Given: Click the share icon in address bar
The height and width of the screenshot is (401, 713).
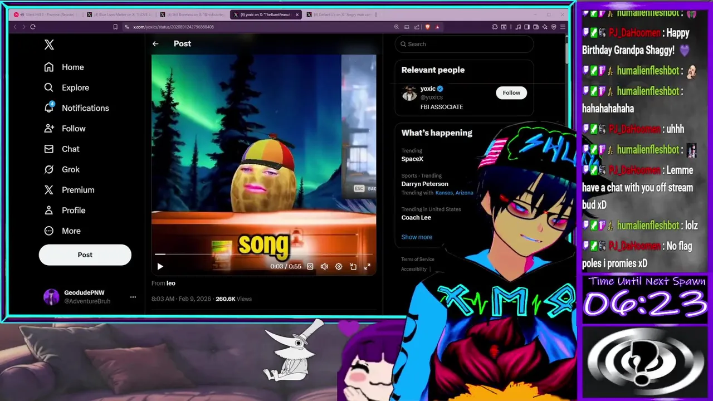Looking at the screenshot, I should [417, 27].
